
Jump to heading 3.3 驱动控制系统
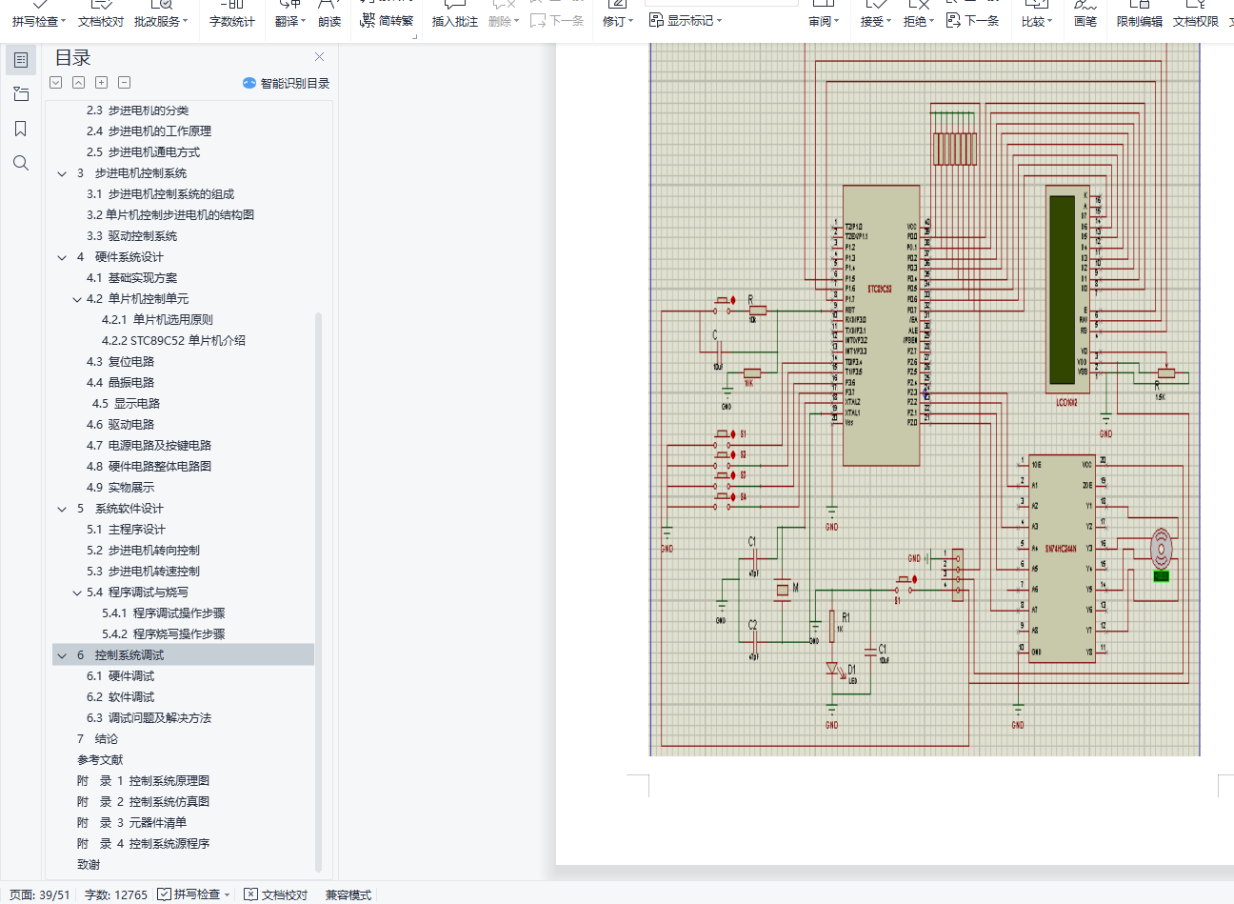pyautogui.click(x=132, y=236)
